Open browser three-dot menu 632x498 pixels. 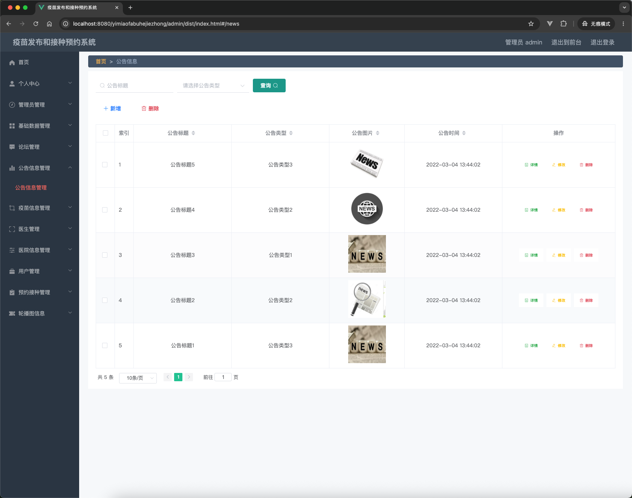tap(623, 24)
